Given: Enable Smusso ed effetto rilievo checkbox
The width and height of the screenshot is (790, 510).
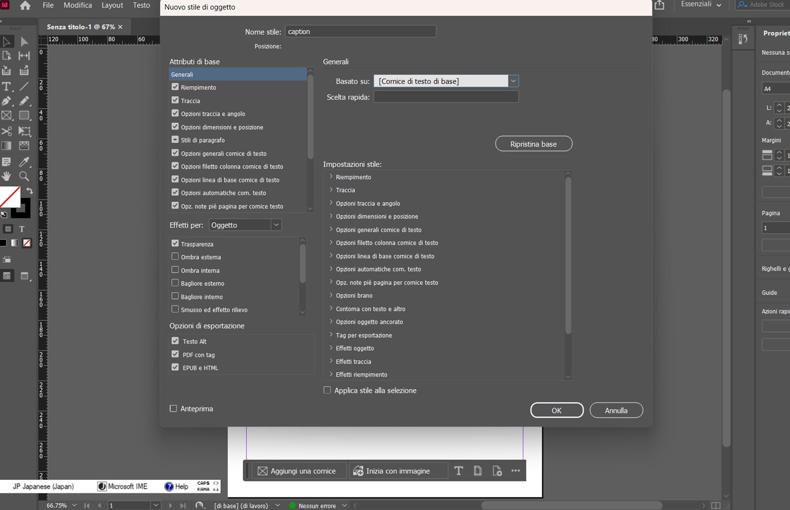Looking at the screenshot, I should 175,309.
